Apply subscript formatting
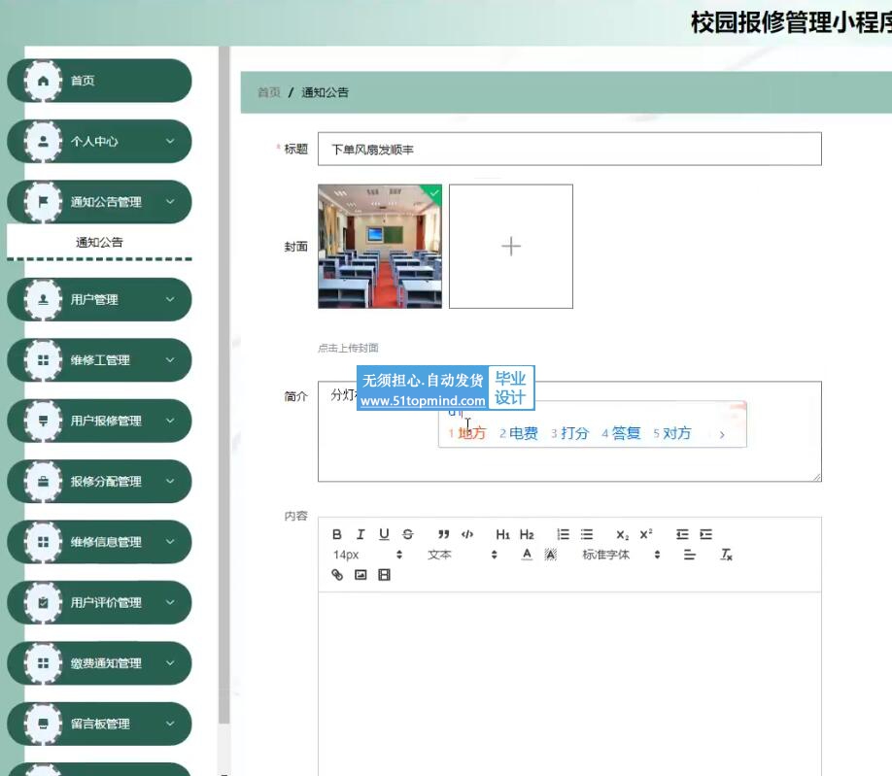The height and width of the screenshot is (776, 892). [622, 534]
